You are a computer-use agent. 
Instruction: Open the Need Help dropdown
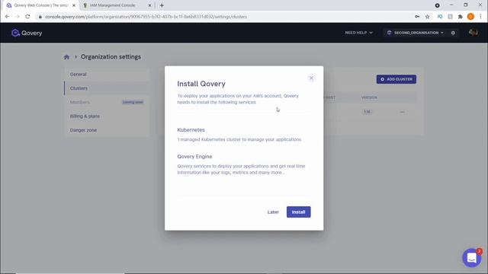click(358, 33)
